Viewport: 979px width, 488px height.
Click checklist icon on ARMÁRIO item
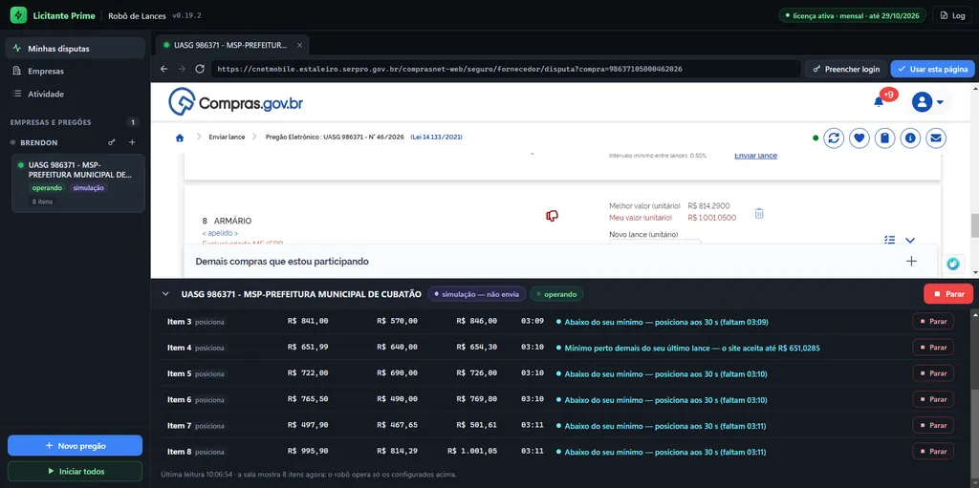[x=890, y=240]
